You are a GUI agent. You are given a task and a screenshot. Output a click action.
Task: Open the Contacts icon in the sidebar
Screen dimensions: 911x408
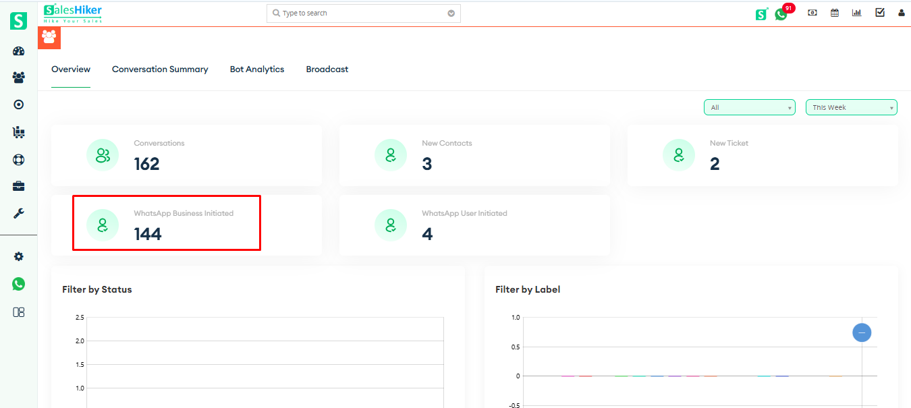pos(18,77)
